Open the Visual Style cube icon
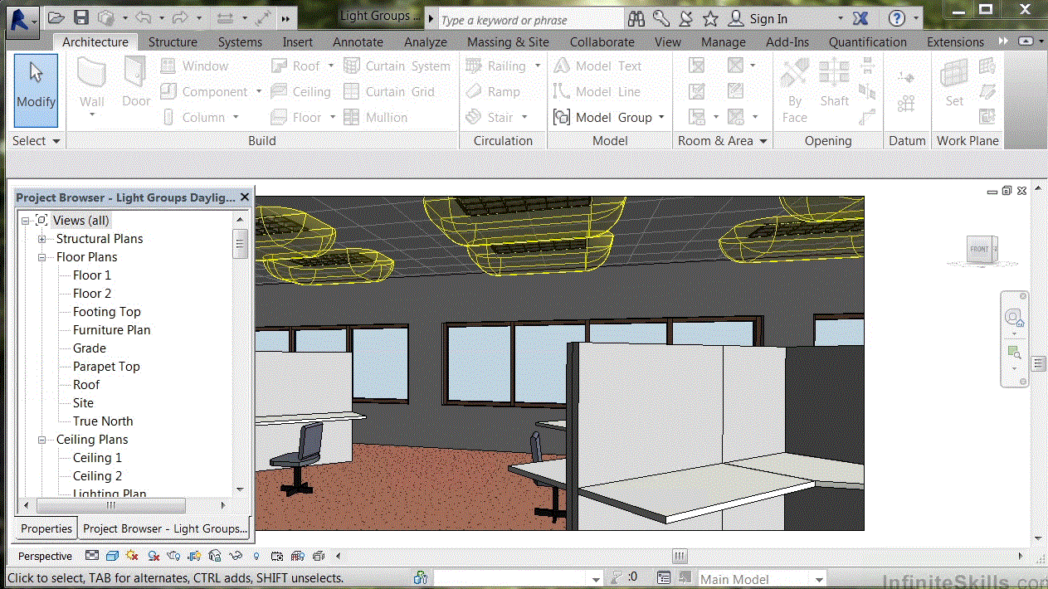The width and height of the screenshot is (1048, 589). click(x=112, y=556)
